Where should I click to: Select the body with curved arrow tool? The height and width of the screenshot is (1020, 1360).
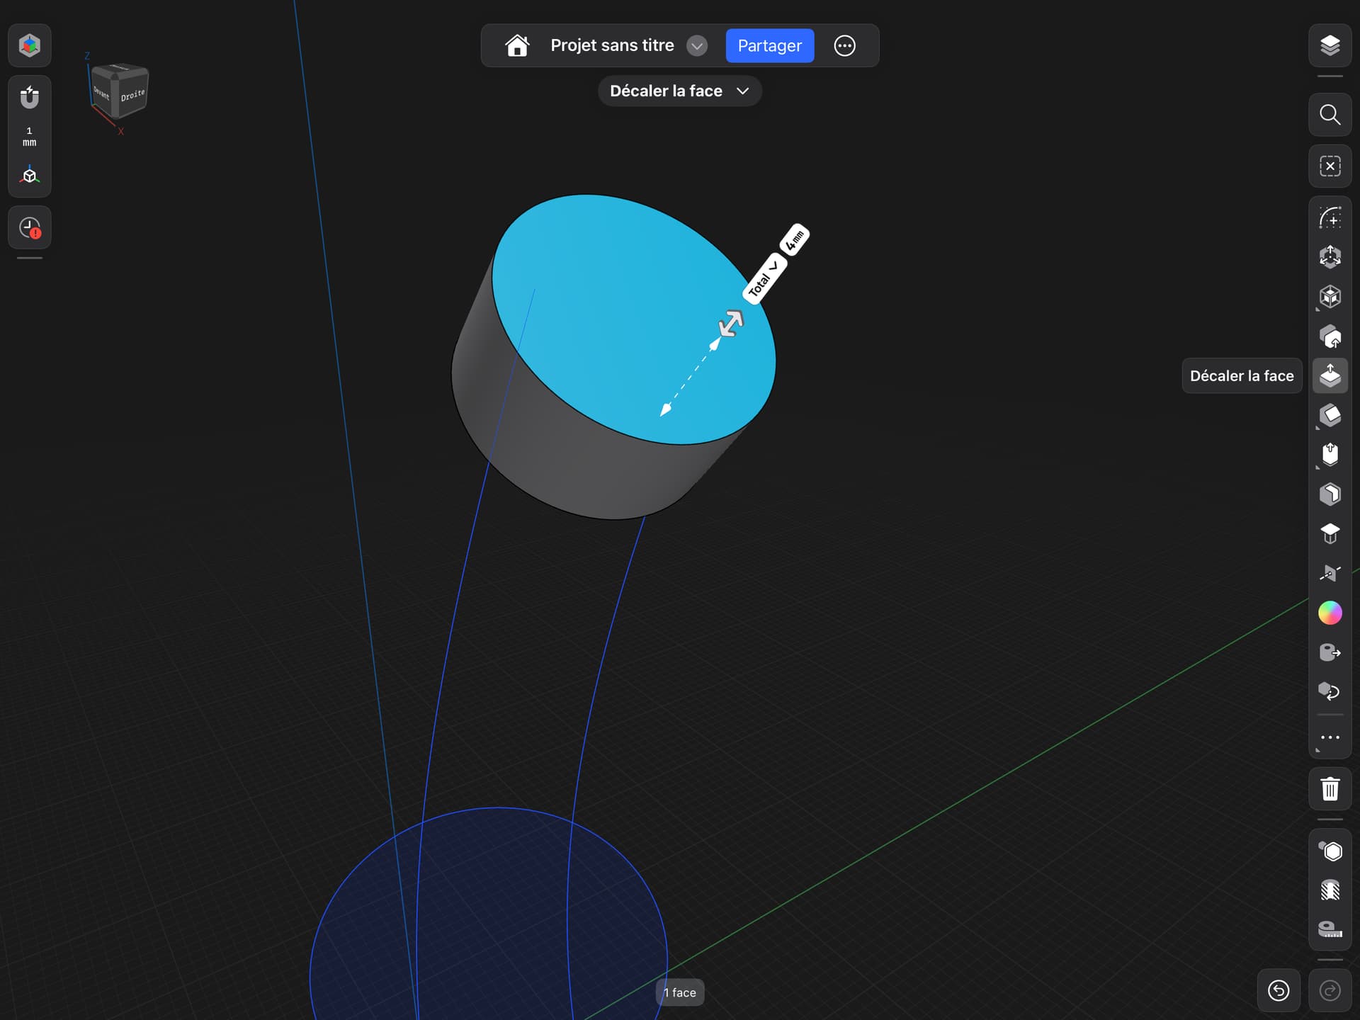pos(1330,336)
